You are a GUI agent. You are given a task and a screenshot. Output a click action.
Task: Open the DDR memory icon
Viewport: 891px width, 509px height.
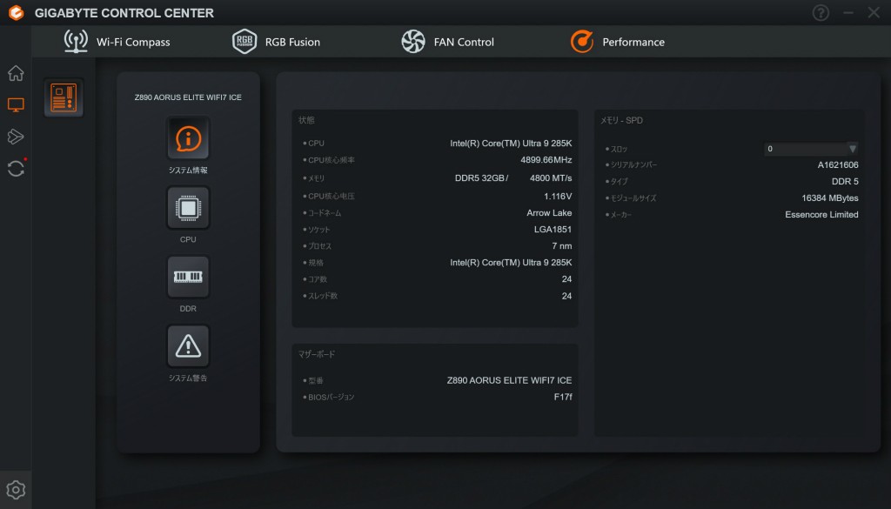[x=188, y=277]
